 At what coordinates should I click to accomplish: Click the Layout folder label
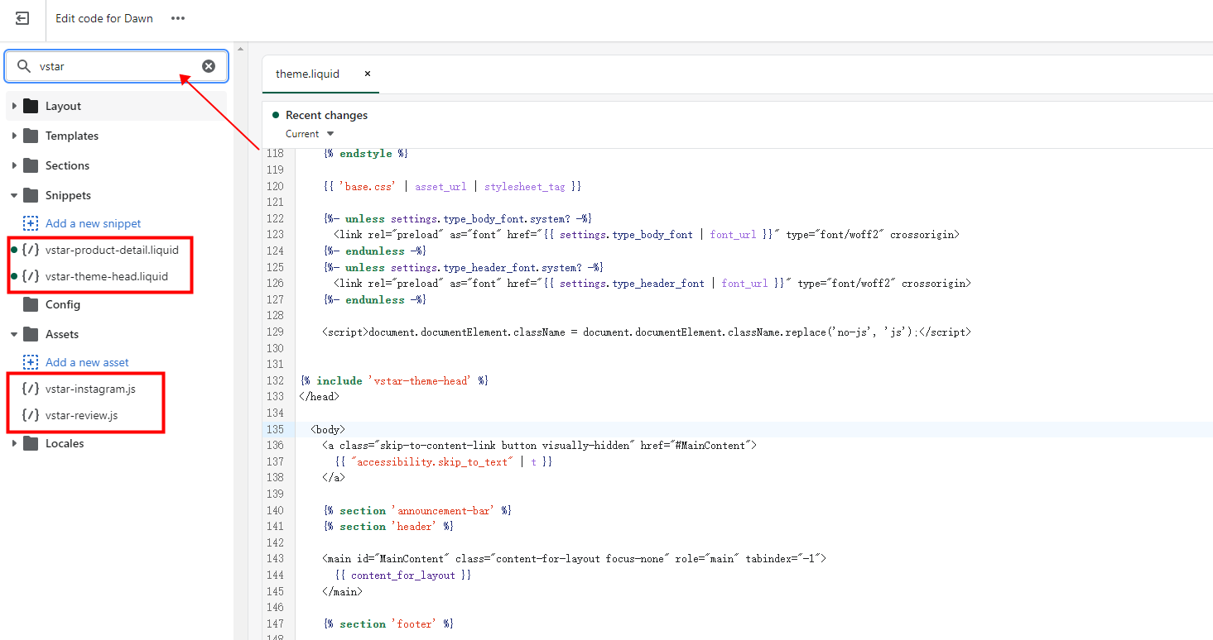coord(63,106)
